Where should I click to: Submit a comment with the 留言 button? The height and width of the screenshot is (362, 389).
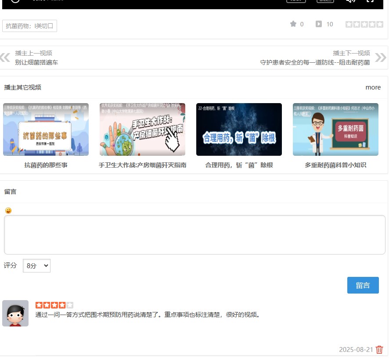(363, 285)
